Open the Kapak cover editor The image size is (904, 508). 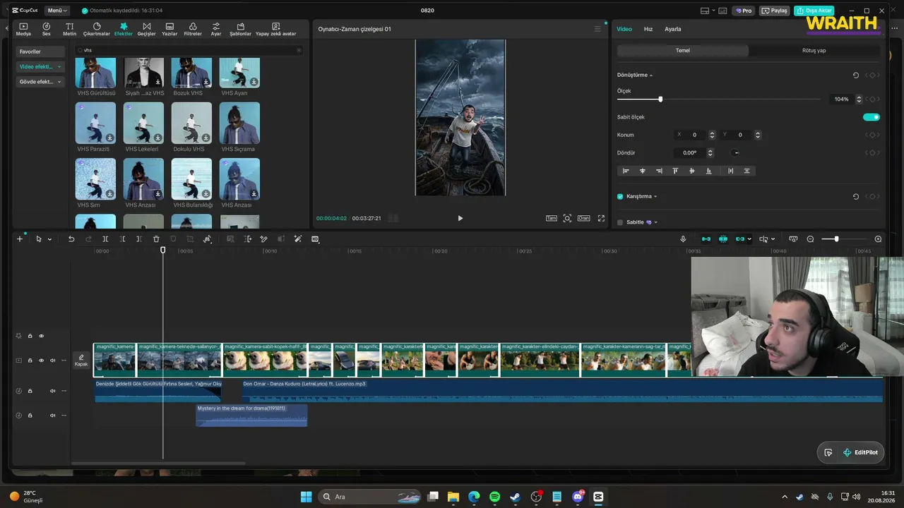[81, 361]
